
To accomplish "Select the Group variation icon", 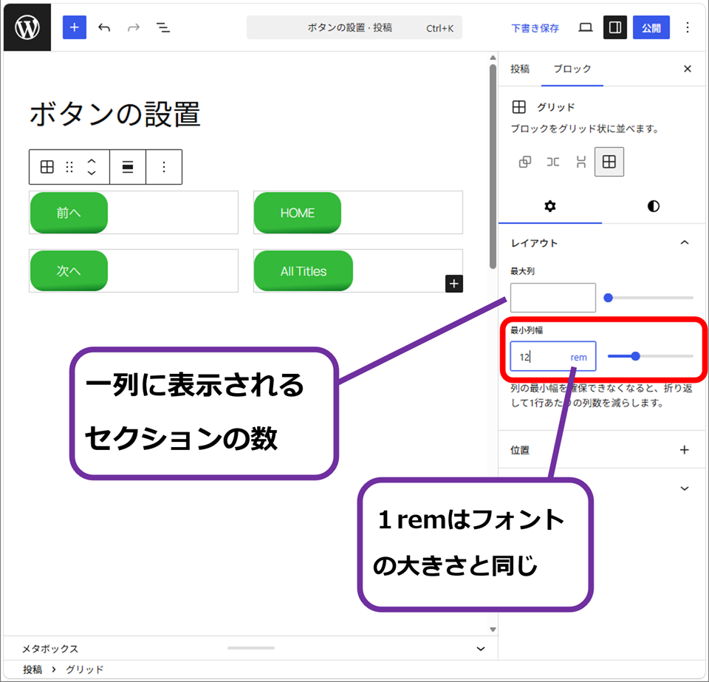I will pyautogui.click(x=525, y=162).
